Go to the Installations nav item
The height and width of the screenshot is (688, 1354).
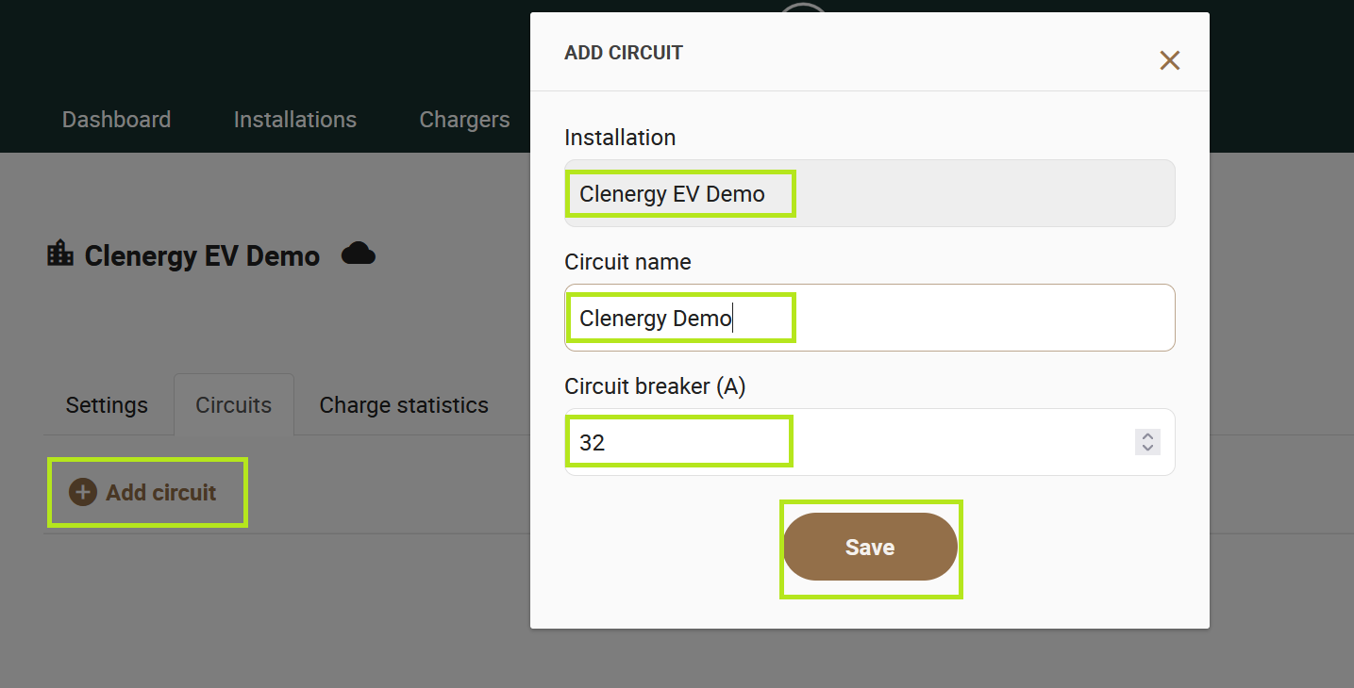pos(295,120)
